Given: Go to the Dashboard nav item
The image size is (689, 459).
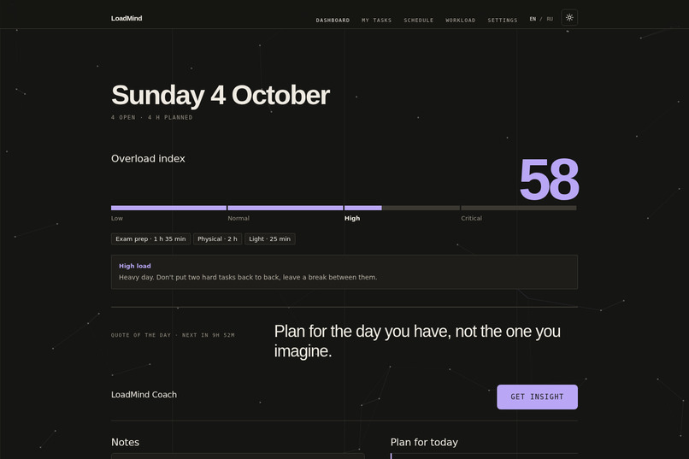Looking at the screenshot, I should click(333, 21).
